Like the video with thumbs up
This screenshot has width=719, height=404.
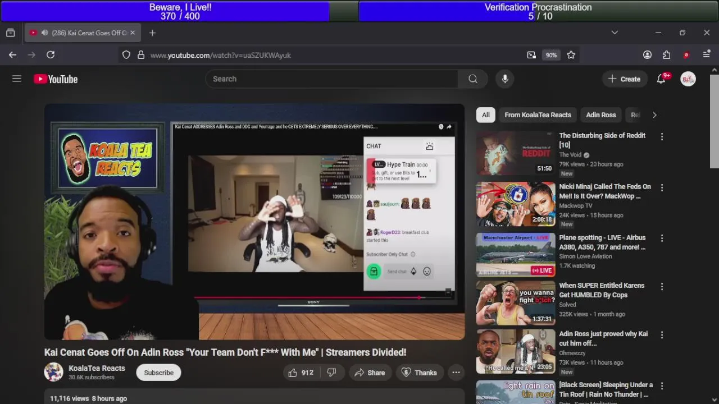coord(301,373)
